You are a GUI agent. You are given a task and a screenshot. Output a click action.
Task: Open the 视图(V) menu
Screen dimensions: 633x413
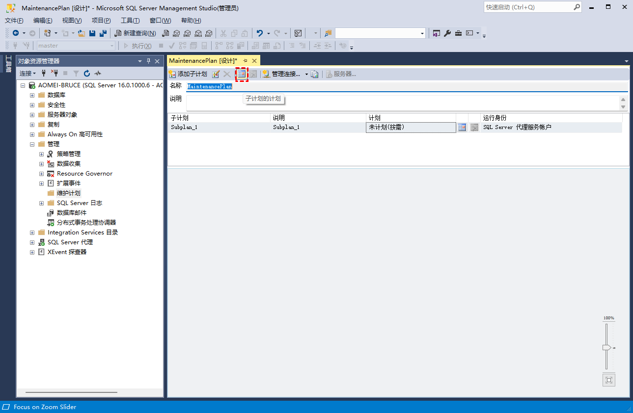click(x=72, y=21)
